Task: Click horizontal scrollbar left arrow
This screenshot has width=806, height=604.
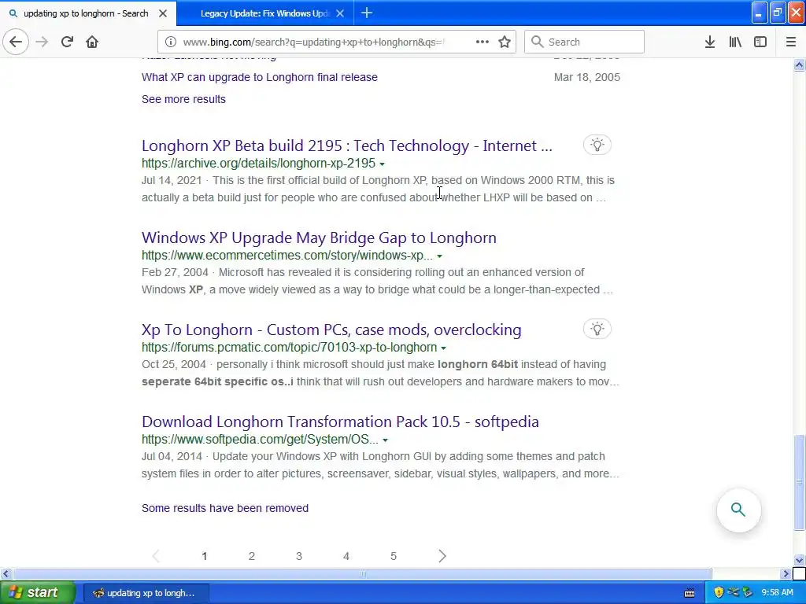Action: click(x=6, y=573)
